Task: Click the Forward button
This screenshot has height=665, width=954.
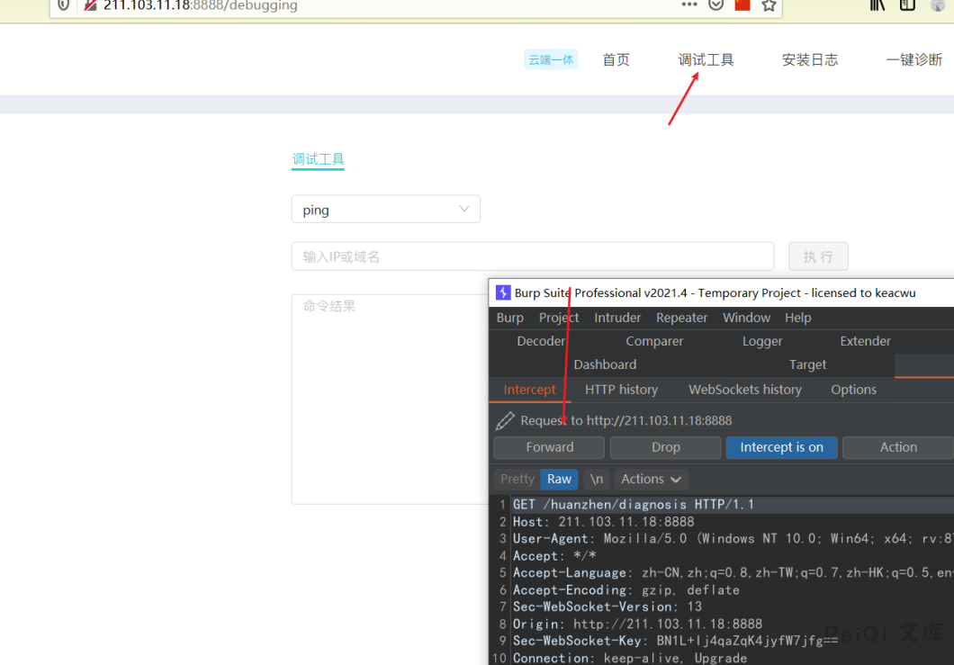Action: [x=549, y=447]
